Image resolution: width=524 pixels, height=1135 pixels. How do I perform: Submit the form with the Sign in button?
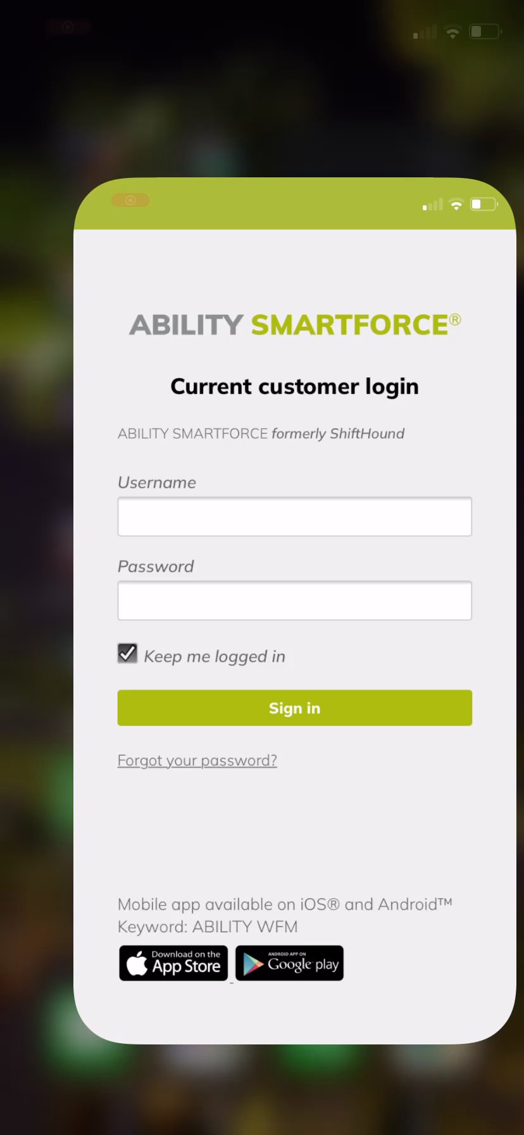[295, 708]
